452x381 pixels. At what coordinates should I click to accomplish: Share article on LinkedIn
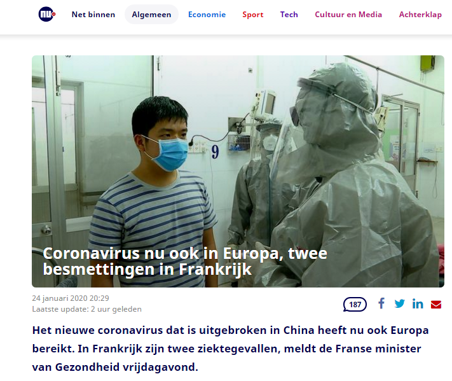coord(418,303)
